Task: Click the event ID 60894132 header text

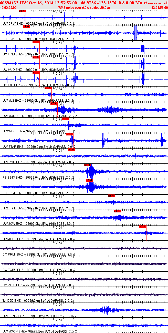Action: [9, 3]
